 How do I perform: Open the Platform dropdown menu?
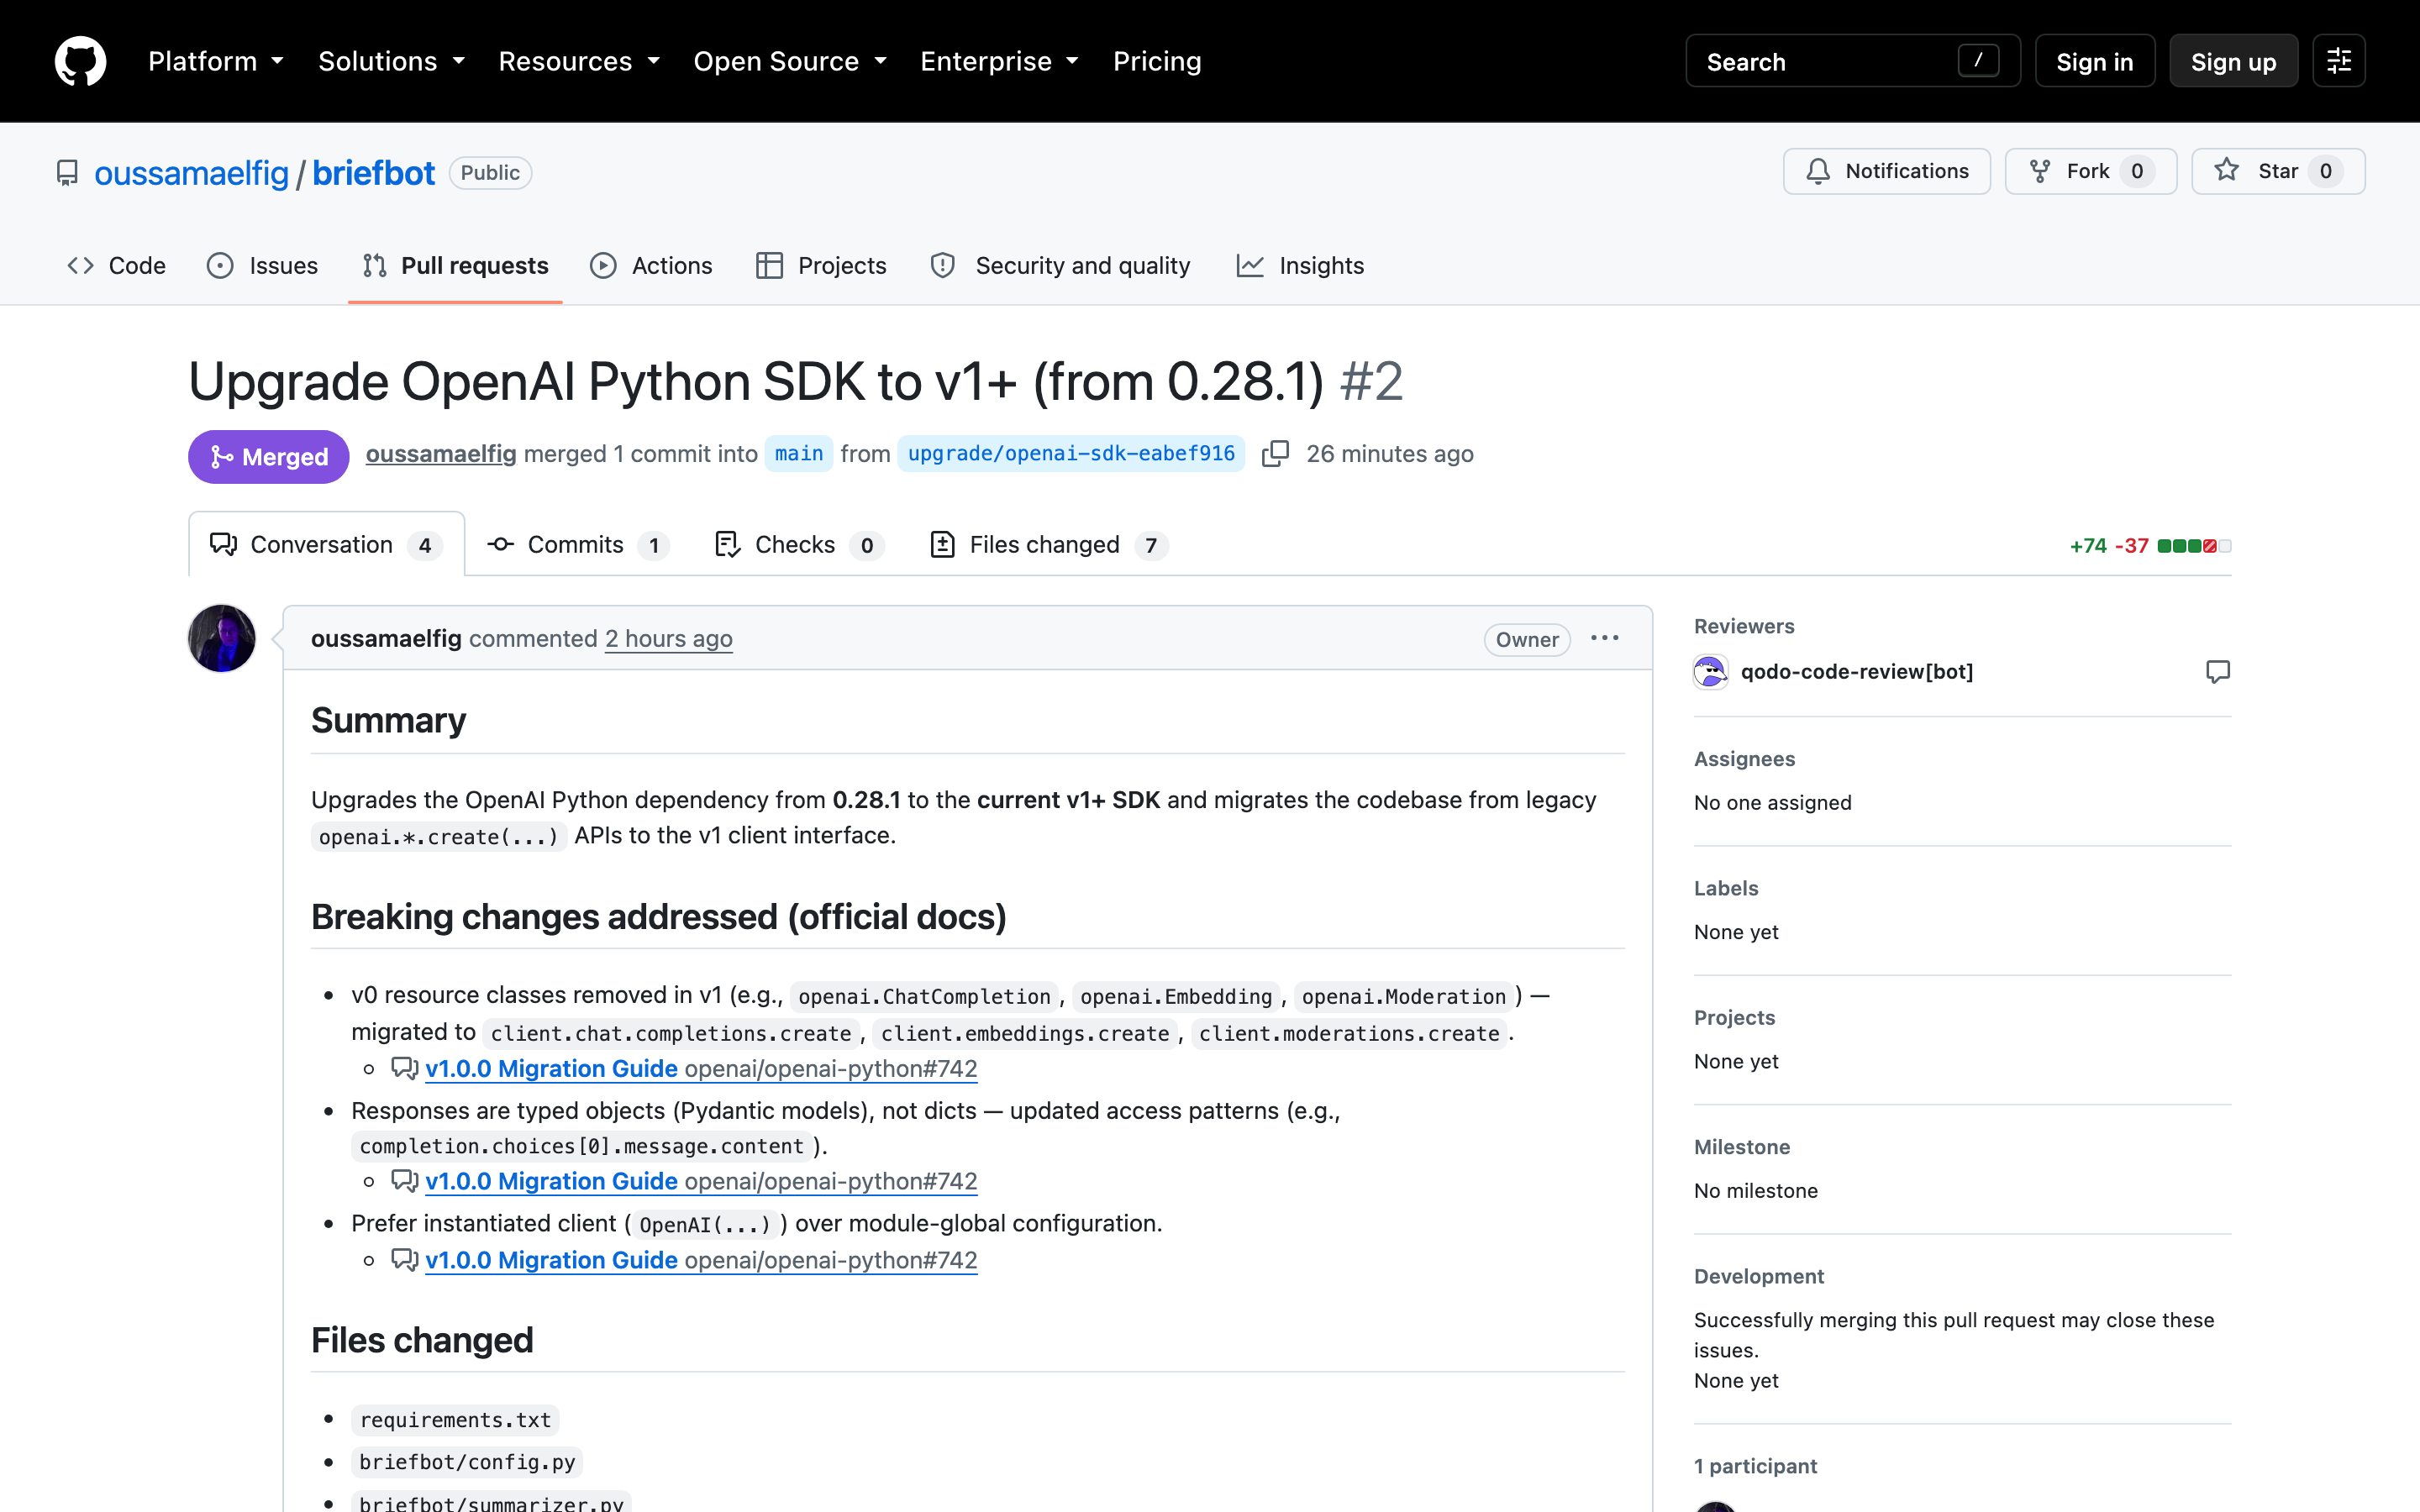tap(216, 61)
